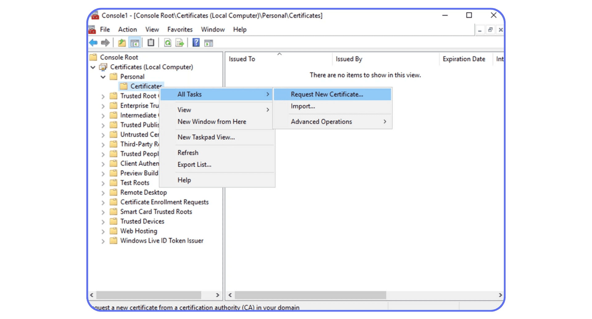Select Certificate Enrollment Requests folder
The image size is (592, 319).
(x=164, y=202)
